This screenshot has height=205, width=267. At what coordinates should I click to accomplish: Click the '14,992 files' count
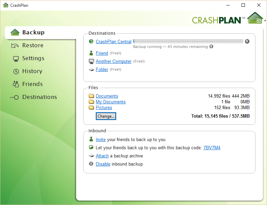(219, 96)
